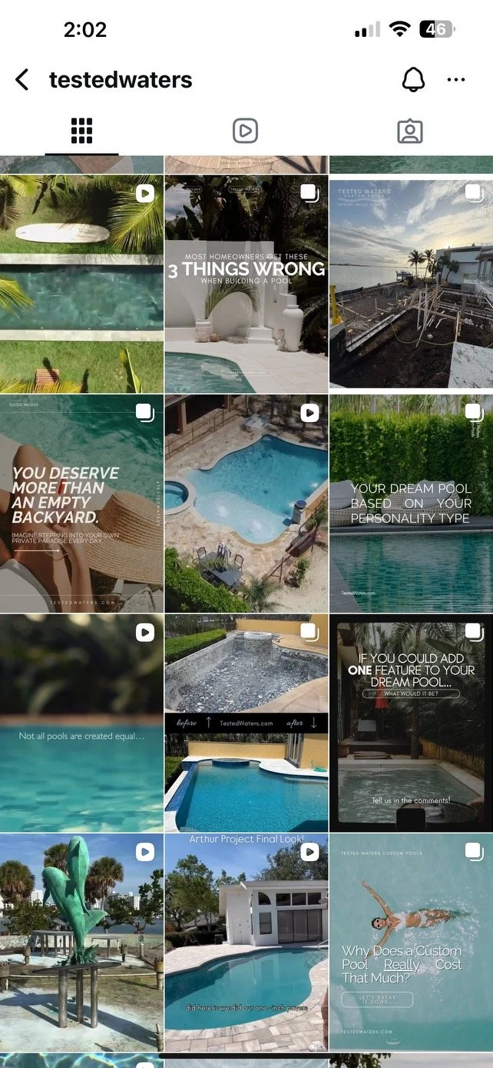The height and width of the screenshot is (1068, 493).
Task: Select the posts grid tab
Action: 81,131
